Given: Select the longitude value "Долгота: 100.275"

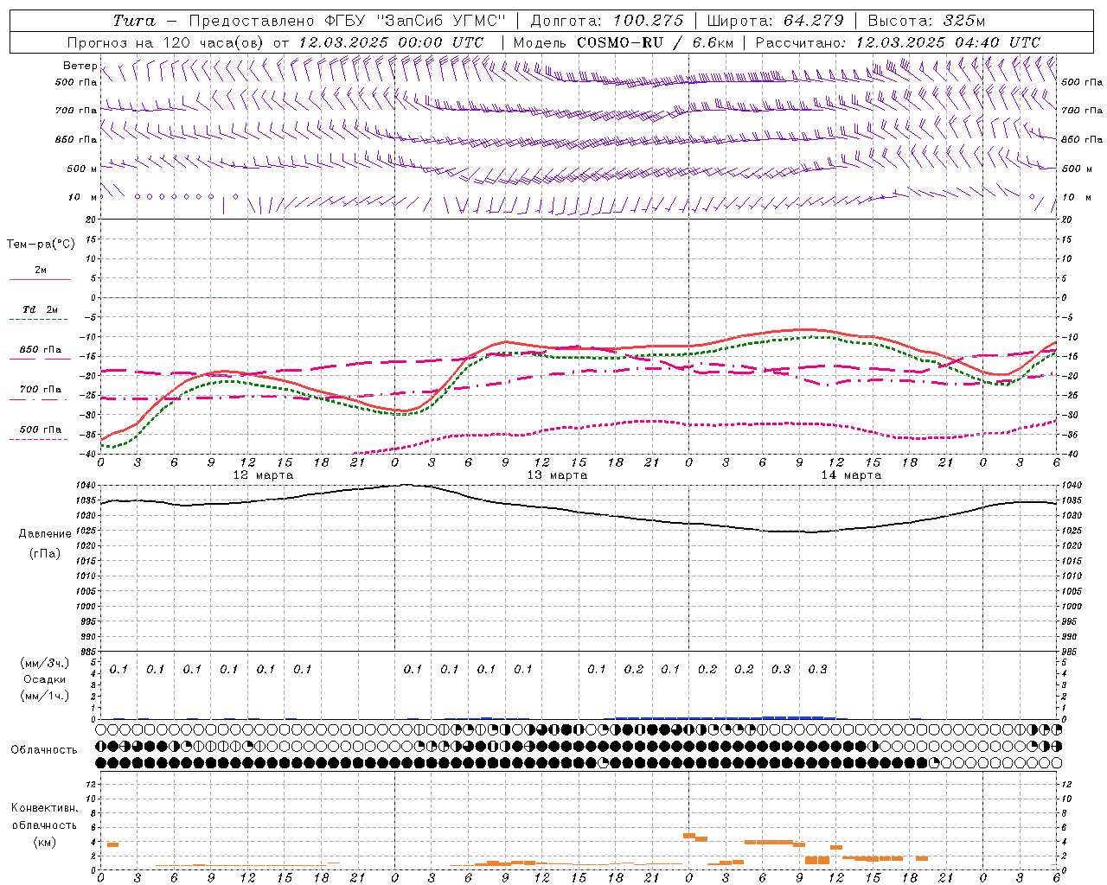Looking at the screenshot, I should [606, 21].
